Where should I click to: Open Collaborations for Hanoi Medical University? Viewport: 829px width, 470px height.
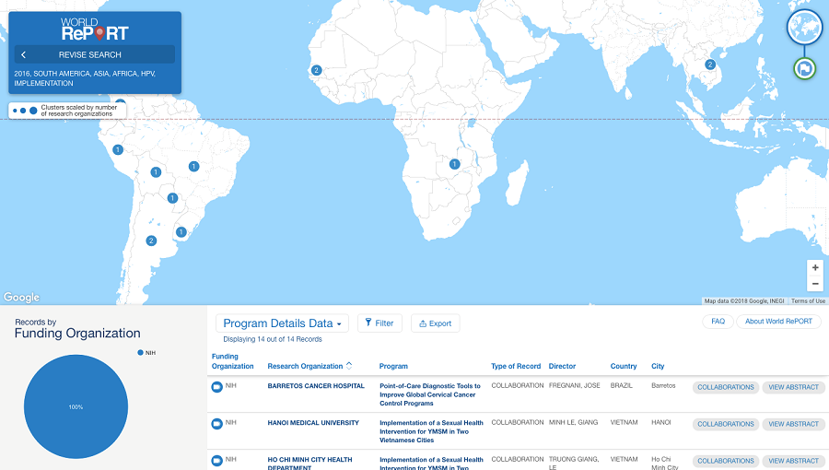[725, 424]
